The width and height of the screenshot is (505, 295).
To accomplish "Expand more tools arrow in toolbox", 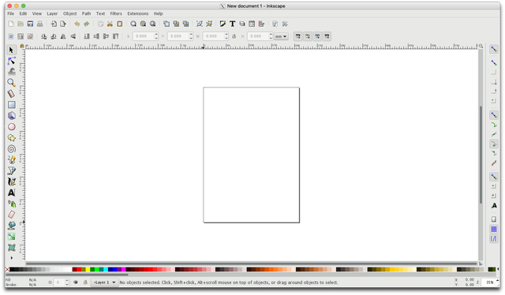I will click(12, 258).
